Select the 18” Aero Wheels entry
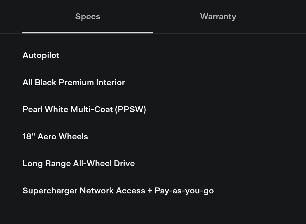306x224 pixels. pyautogui.click(x=55, y=136)
